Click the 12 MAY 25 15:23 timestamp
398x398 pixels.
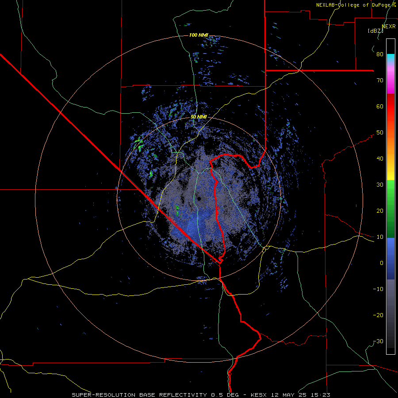tap(301, 395)
